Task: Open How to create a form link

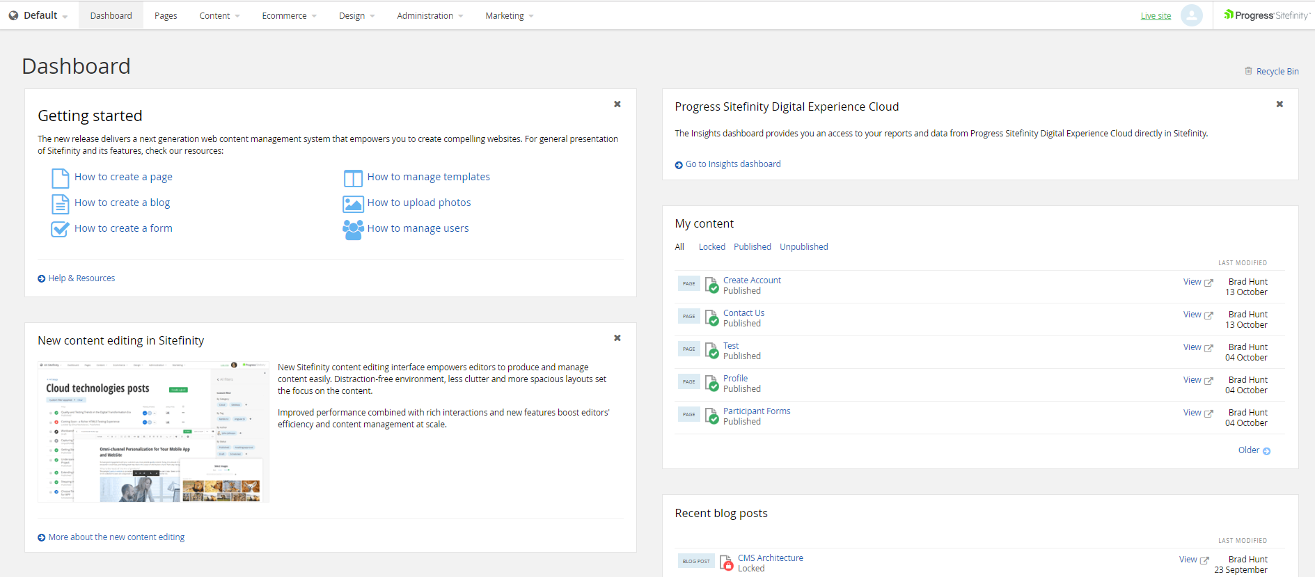Action: 123,228
